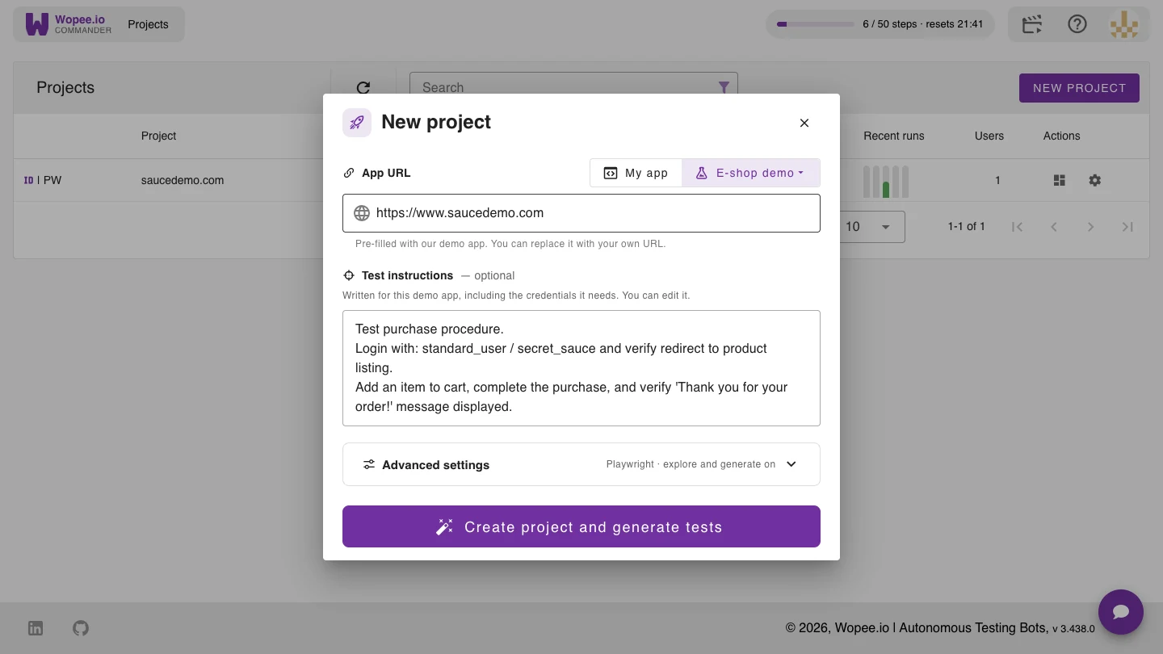Click the Wopee.io Commander logo
Viewport: 1163px width, 654px height.
(69, 24)
